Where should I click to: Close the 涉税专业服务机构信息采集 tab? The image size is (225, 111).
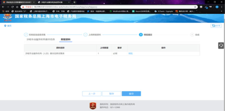pyautogui.click(x=69, y=2)
